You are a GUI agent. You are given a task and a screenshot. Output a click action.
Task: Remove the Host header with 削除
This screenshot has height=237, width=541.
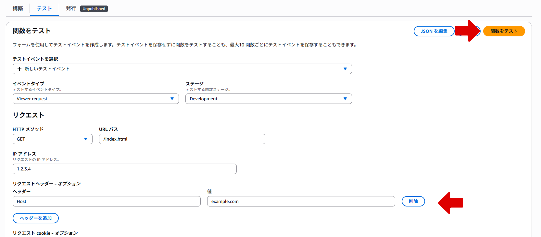[x=413, y=201]
